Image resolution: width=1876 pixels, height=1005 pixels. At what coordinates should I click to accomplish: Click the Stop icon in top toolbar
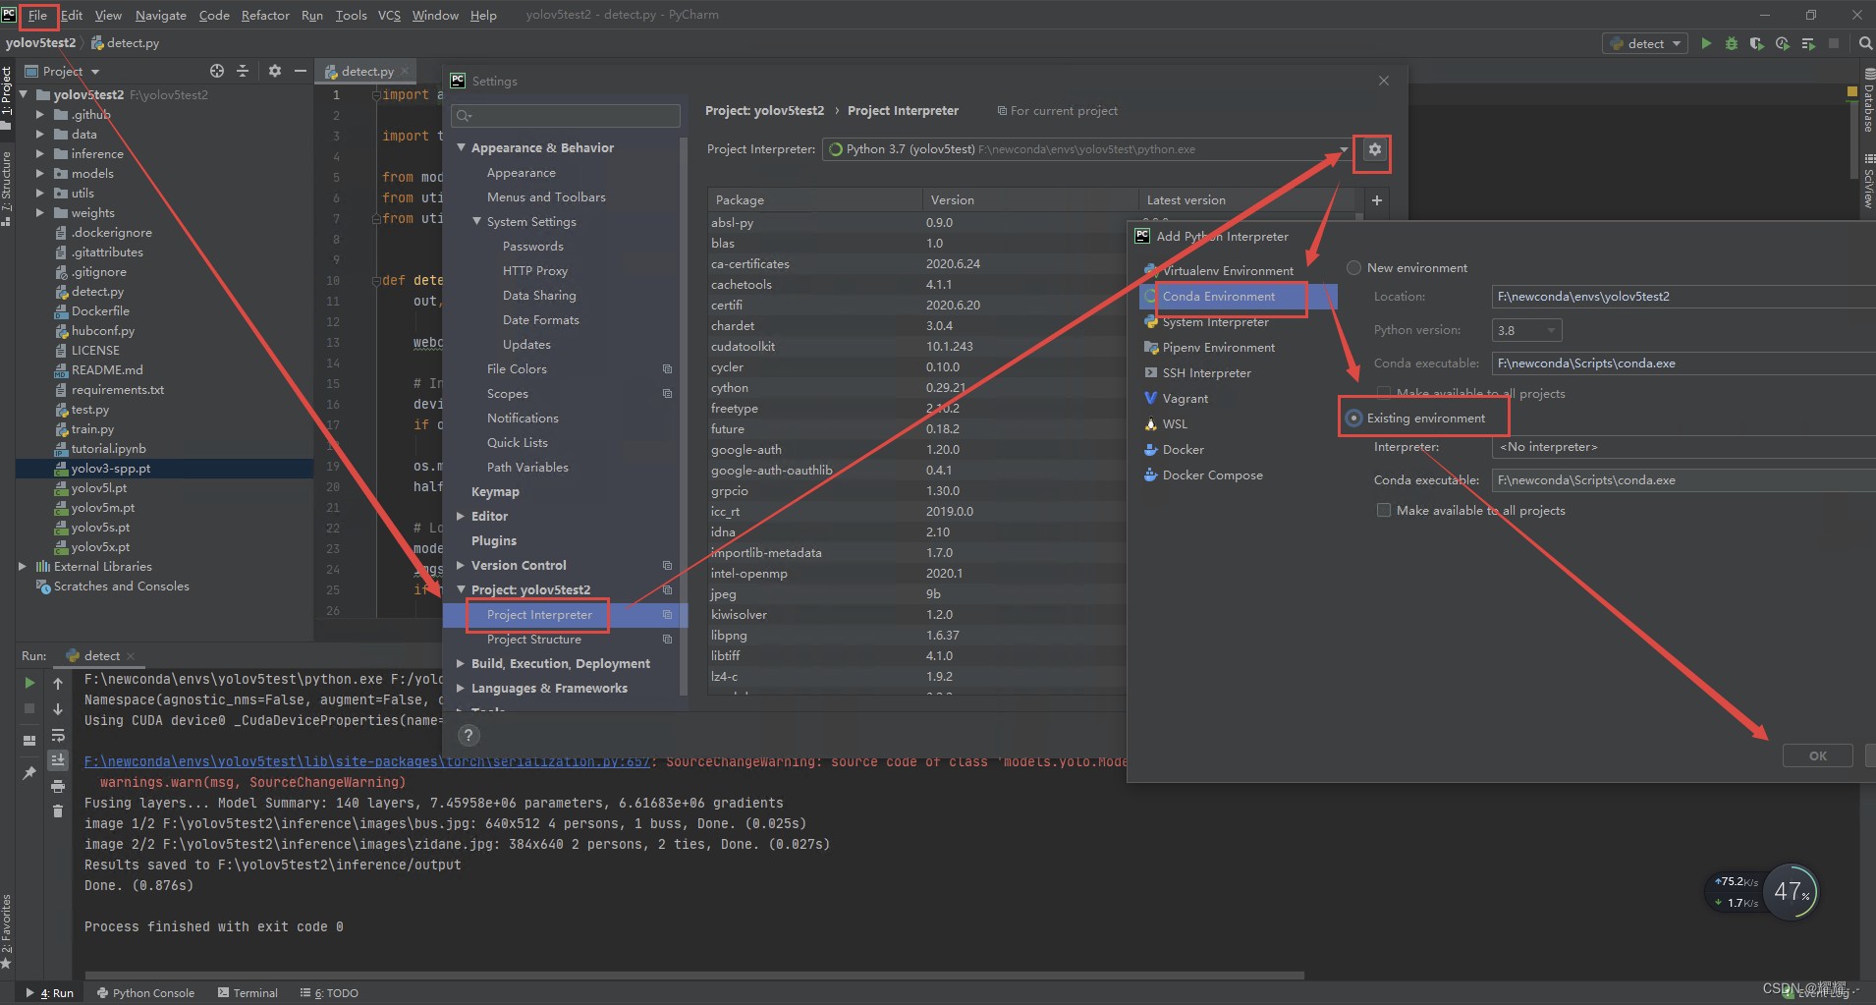click(x=1834, y=43)
